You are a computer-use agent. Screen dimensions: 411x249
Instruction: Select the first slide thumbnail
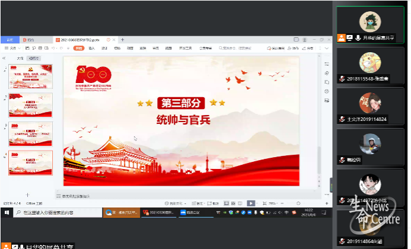point(30,75)
